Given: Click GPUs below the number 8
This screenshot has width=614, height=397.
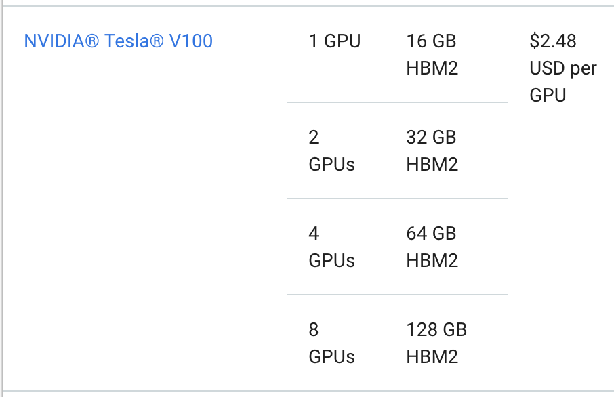Looking at the screenshot, I should click(331, 357).
